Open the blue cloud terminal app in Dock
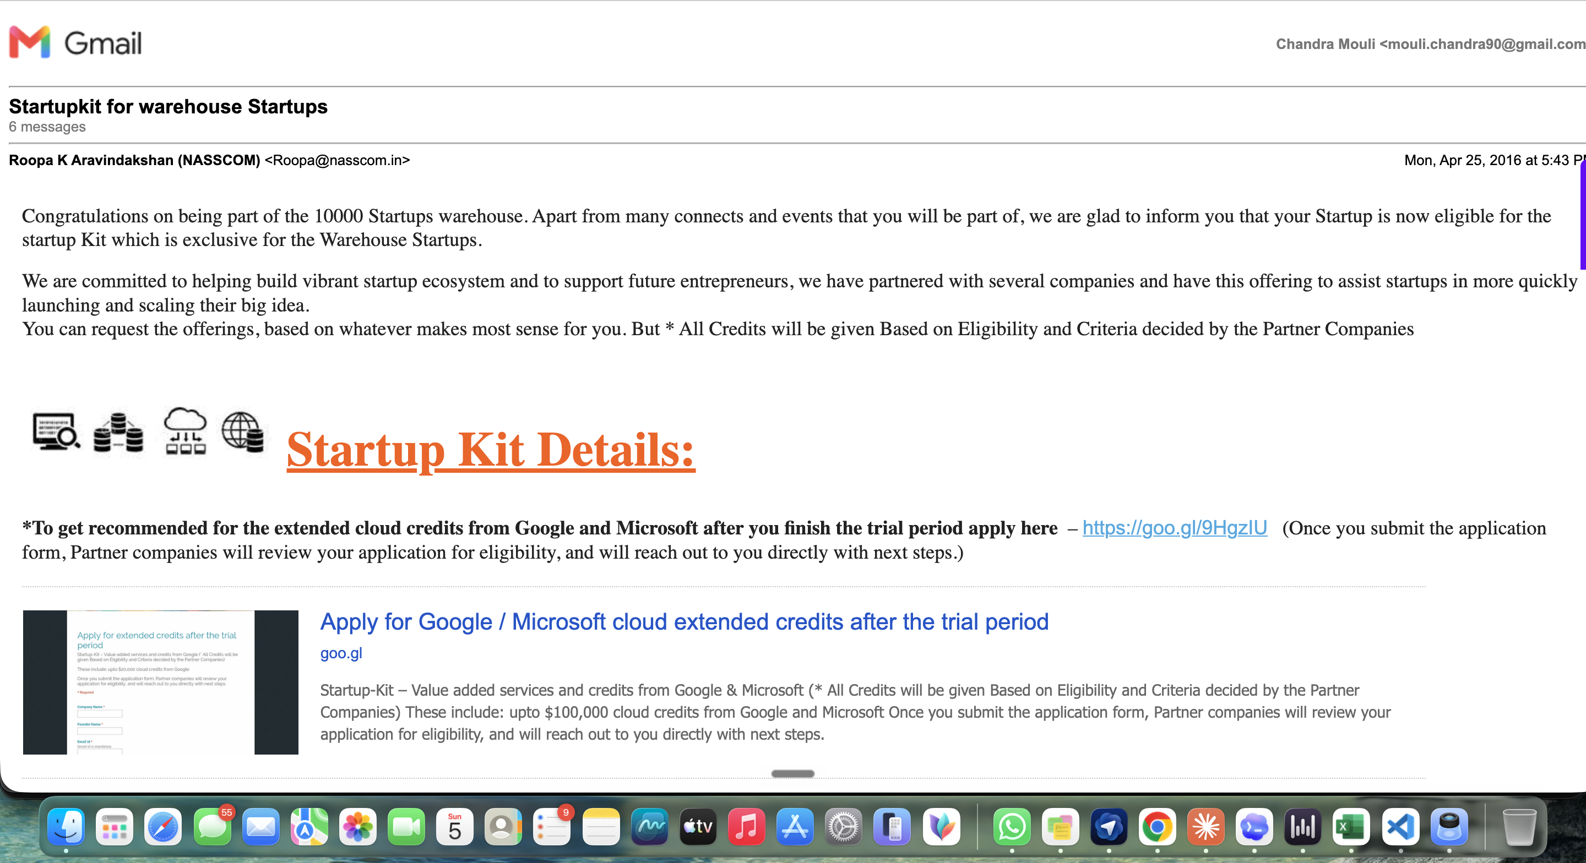 [1254, 827]
